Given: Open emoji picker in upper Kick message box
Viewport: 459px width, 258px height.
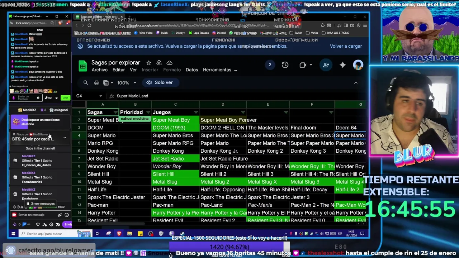Looking at the screenshot, I should [38, 97].
